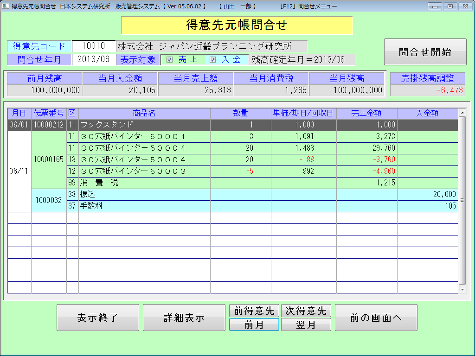
Task: Click the 商品名 column header
Action: 145,113
